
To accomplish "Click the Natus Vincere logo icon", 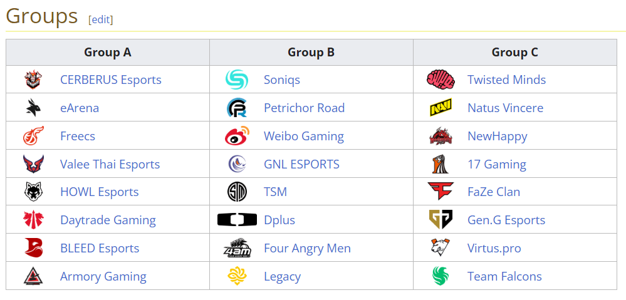I will tap(441, 108).
